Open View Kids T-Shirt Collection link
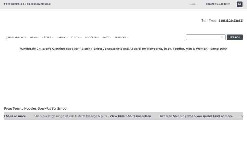Viewport: 247px width, 154px height. pos(130,116)
